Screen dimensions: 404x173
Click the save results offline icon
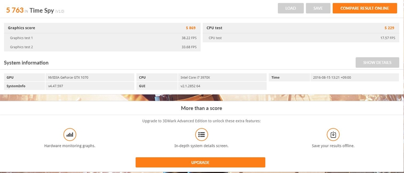[333, 135]
